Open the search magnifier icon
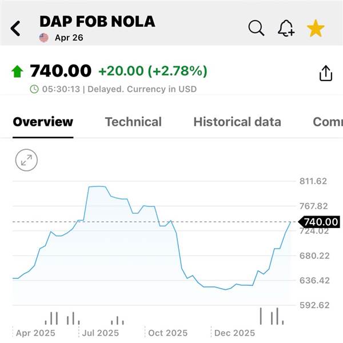This screenshot has height=343, width=343. pyautogui.click(x=257, y=27)
